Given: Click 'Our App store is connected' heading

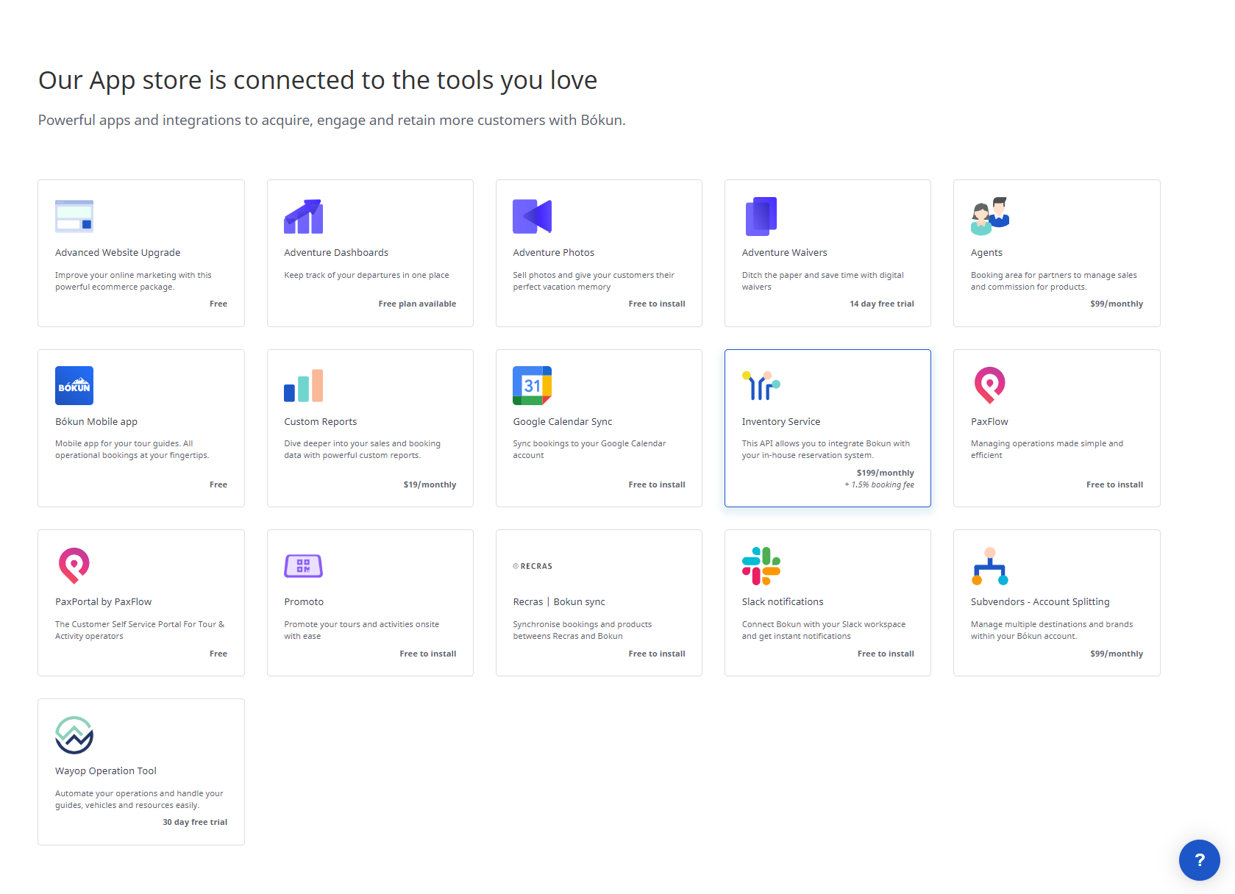Looking at the screenshot, I should (x=318, y=80).
